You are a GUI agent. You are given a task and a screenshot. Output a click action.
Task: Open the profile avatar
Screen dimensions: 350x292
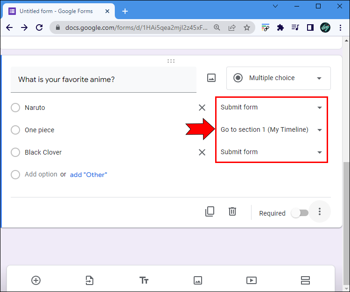[x=325, y=27]
